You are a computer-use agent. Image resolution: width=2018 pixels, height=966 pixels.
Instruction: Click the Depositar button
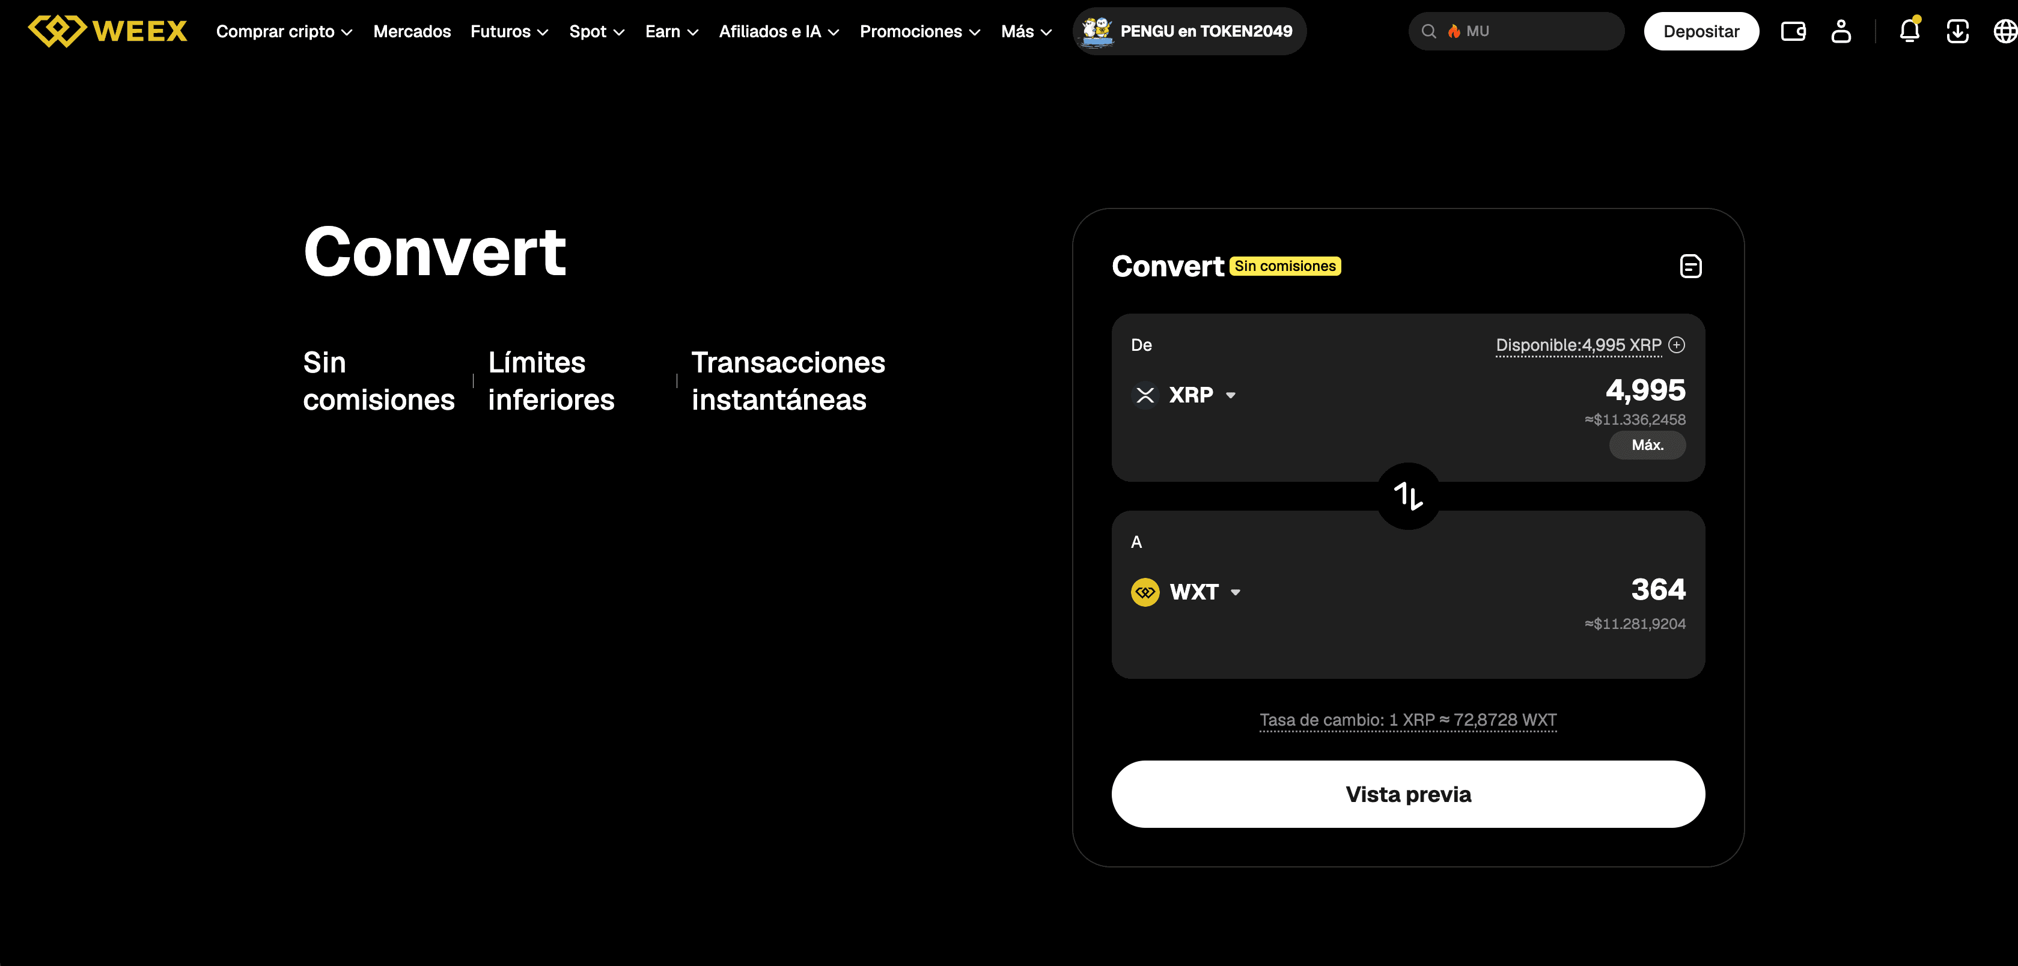tap(1701, 31)
